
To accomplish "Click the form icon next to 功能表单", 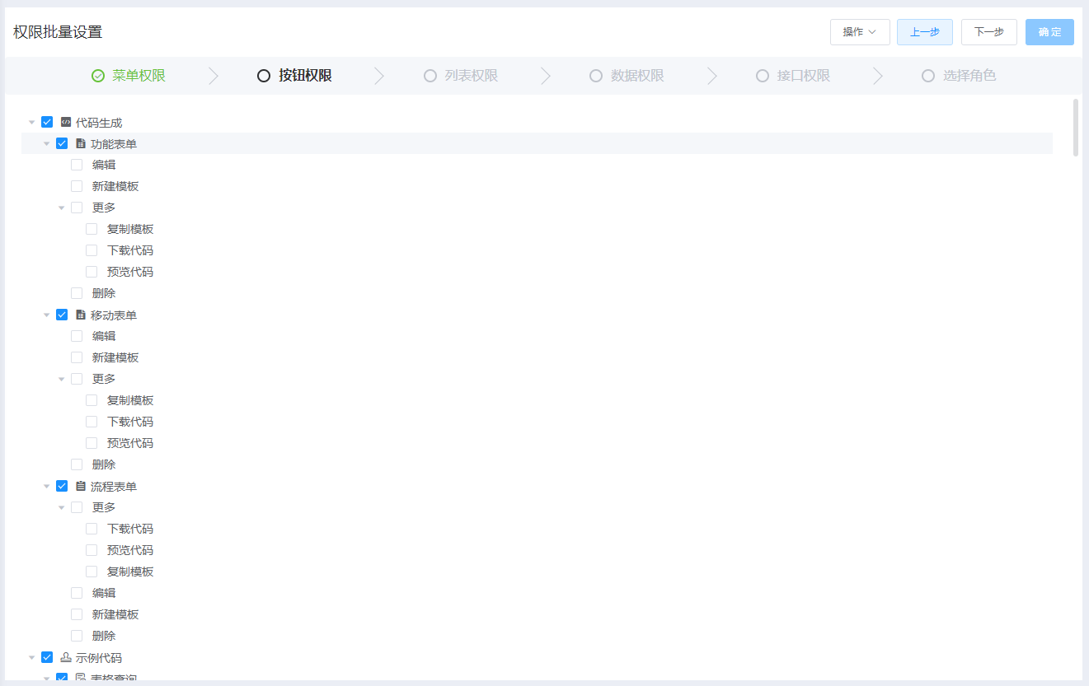I will (81, 143).
